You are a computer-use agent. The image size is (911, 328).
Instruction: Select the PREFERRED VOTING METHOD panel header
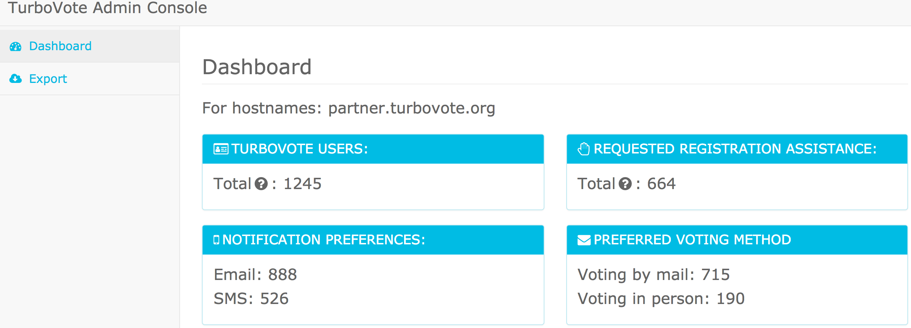click(737, 240)
